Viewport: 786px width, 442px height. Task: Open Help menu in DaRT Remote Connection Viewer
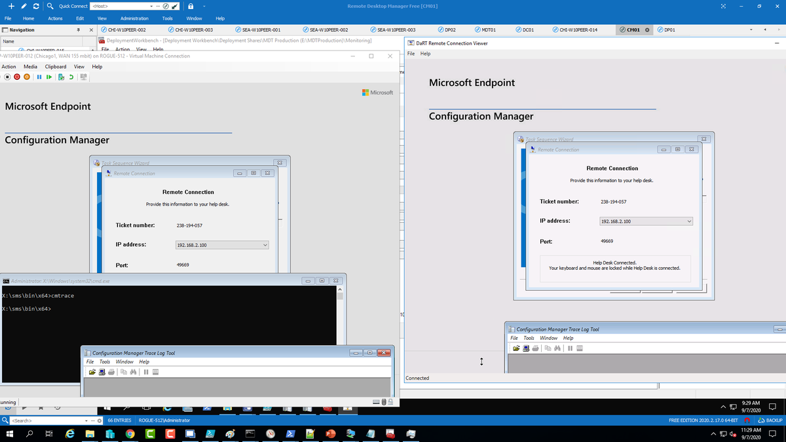click(426, 54)
